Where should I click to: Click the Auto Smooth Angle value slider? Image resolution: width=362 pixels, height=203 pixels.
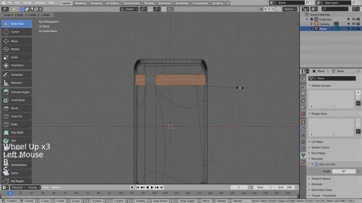(344, 171)
